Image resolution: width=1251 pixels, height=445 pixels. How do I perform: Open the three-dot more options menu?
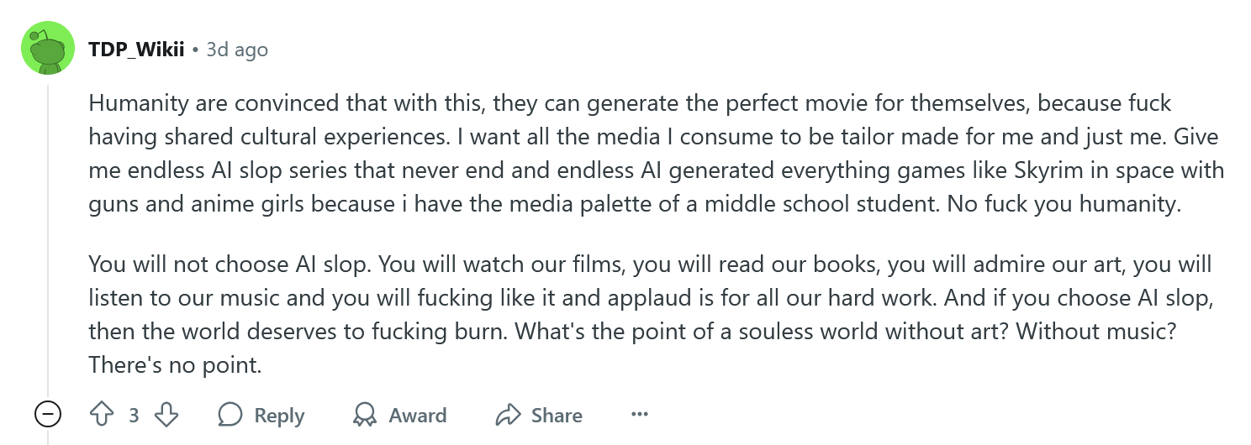click(x=640, y=415)
